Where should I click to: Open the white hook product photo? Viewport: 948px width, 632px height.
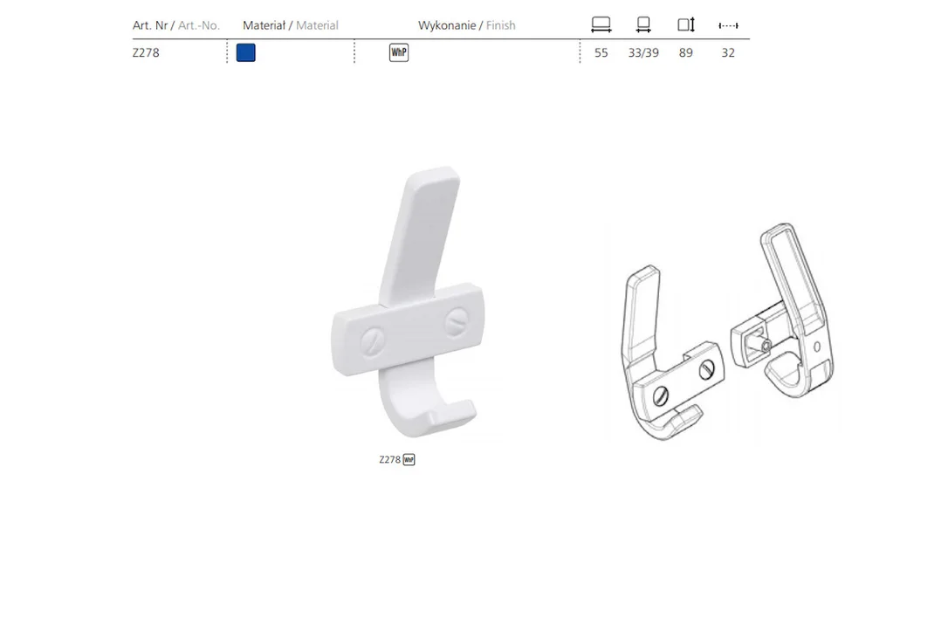click(409, 302)
